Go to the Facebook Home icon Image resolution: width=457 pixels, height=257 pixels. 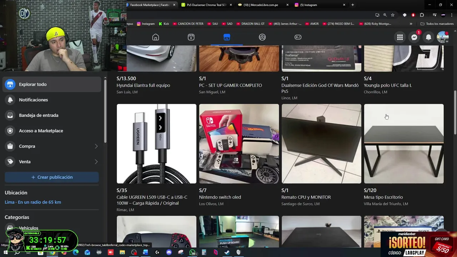(x=156, y=37)
